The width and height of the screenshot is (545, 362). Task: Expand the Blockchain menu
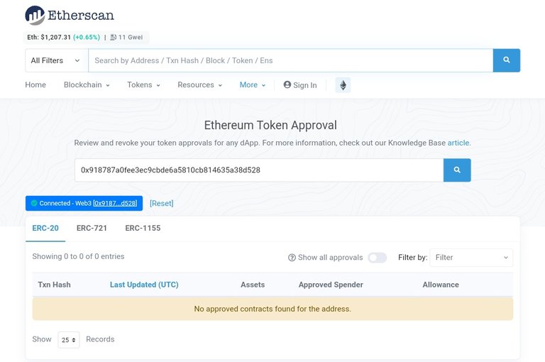(x=87, y=85)
